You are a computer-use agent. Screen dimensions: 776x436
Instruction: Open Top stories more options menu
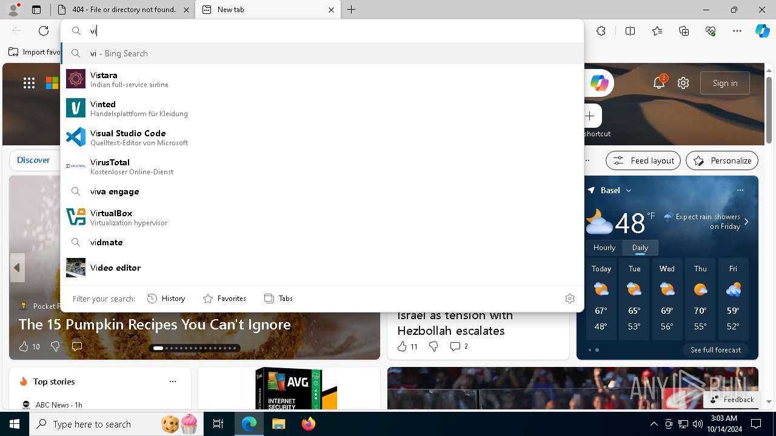coord(173,381)
